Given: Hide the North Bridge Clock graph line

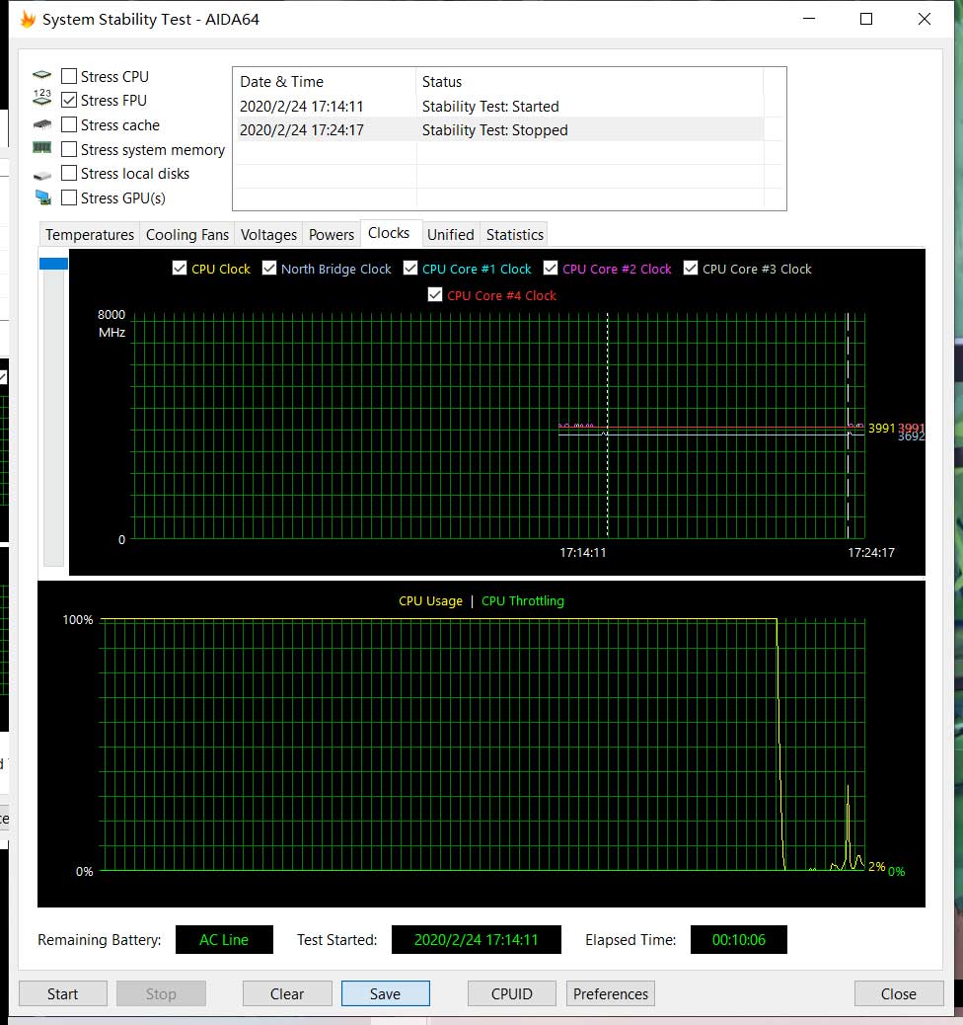Looking at the screenshot, I should [268, 268].
